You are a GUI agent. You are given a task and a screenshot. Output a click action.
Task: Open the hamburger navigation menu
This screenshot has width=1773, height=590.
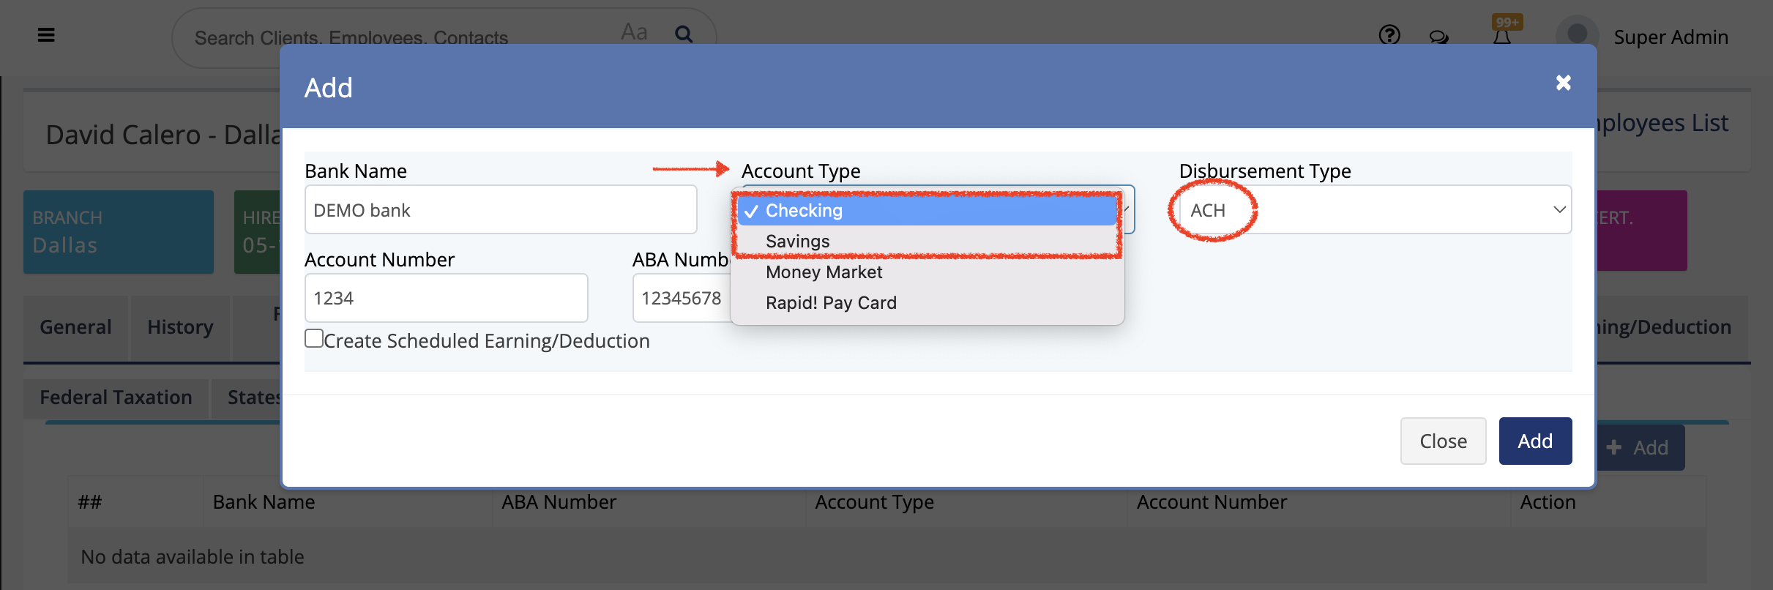[x=46, y=35]
